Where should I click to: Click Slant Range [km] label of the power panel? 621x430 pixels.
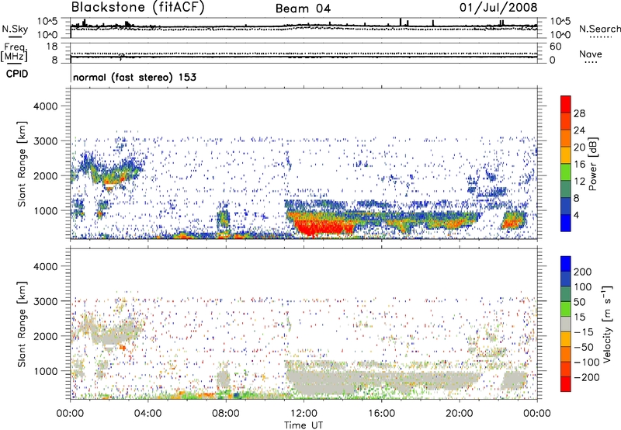[22, 164]
